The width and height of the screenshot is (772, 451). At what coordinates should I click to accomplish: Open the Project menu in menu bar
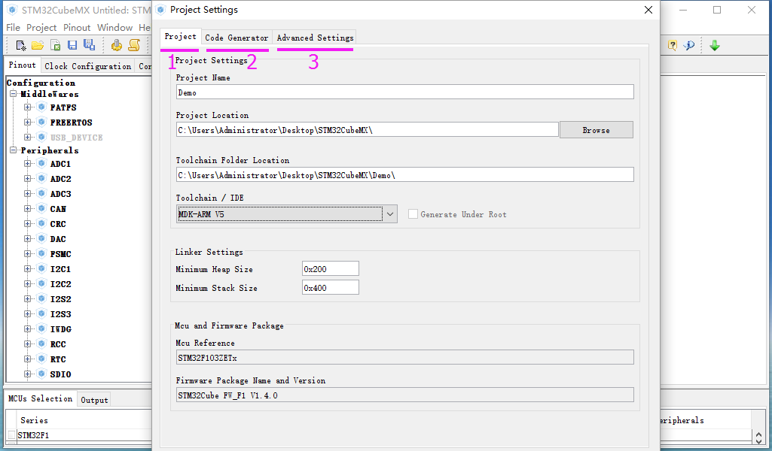41,28
